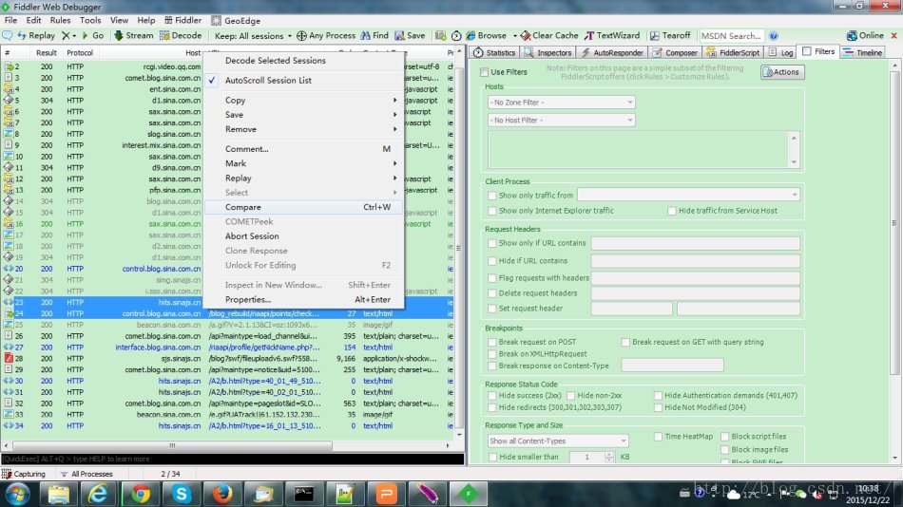The width and height of the screenshot is (903, 507).
Task: Select Compare in the context menu
Action: 303,207
